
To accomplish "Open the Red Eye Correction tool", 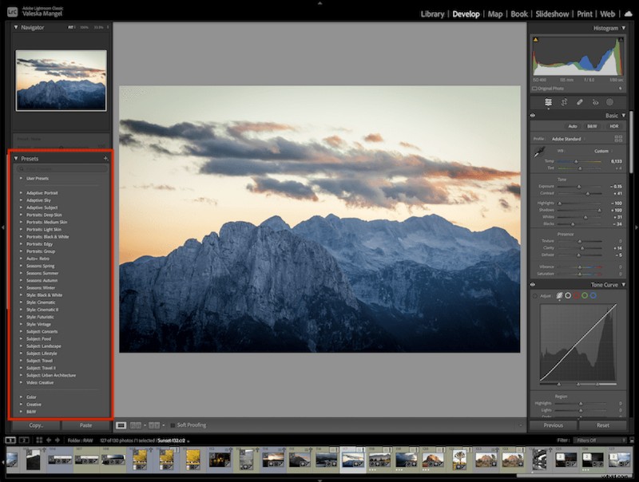I will point(595,102).
